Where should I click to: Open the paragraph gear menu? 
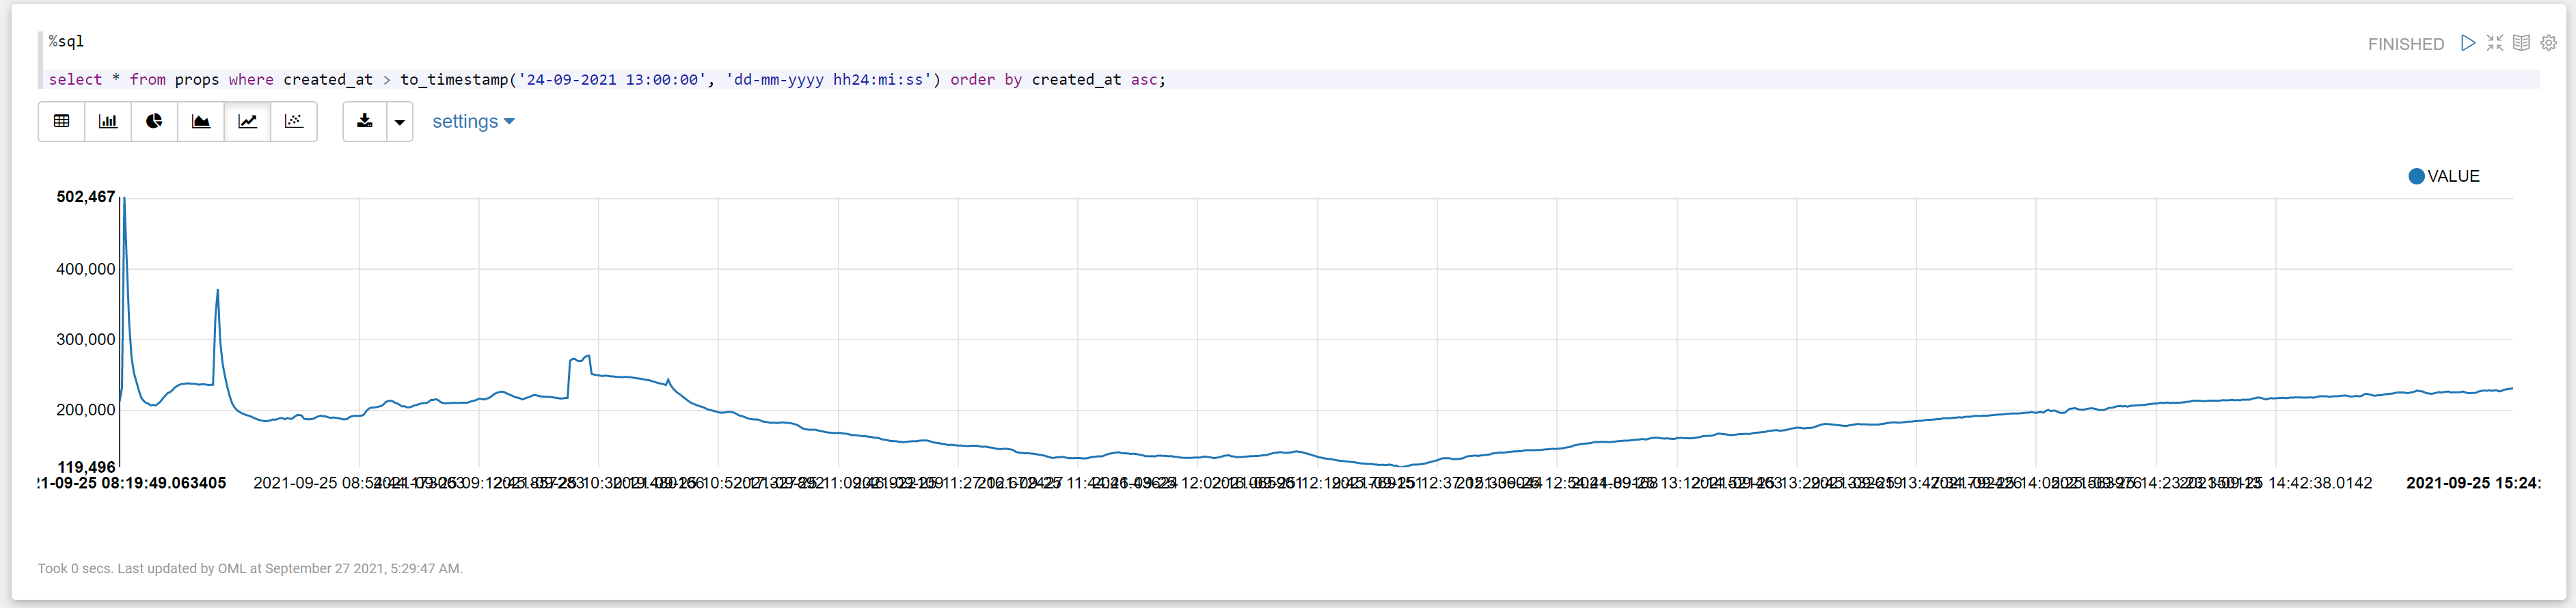point(2549,43)
